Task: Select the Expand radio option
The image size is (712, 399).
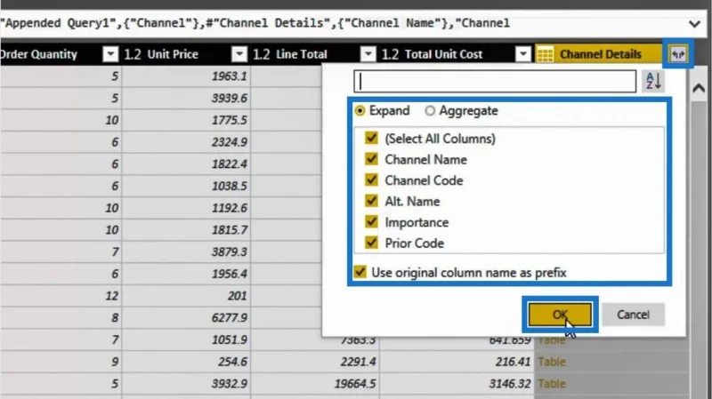Action: click(x=360, y=110)
